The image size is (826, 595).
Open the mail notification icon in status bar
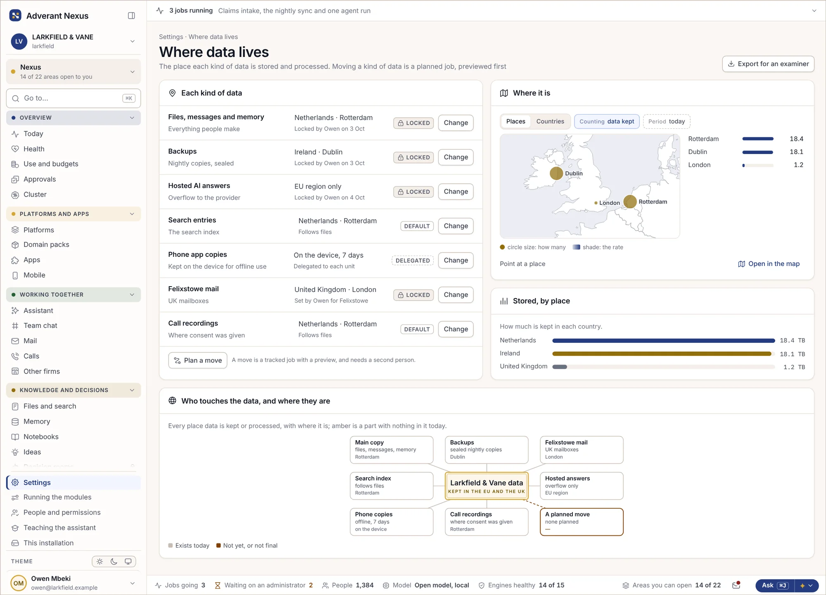[x=736, y=585]
